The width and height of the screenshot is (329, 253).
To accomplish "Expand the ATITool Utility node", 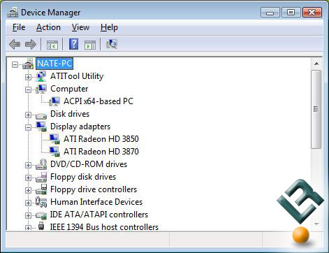I will (28, 77).
